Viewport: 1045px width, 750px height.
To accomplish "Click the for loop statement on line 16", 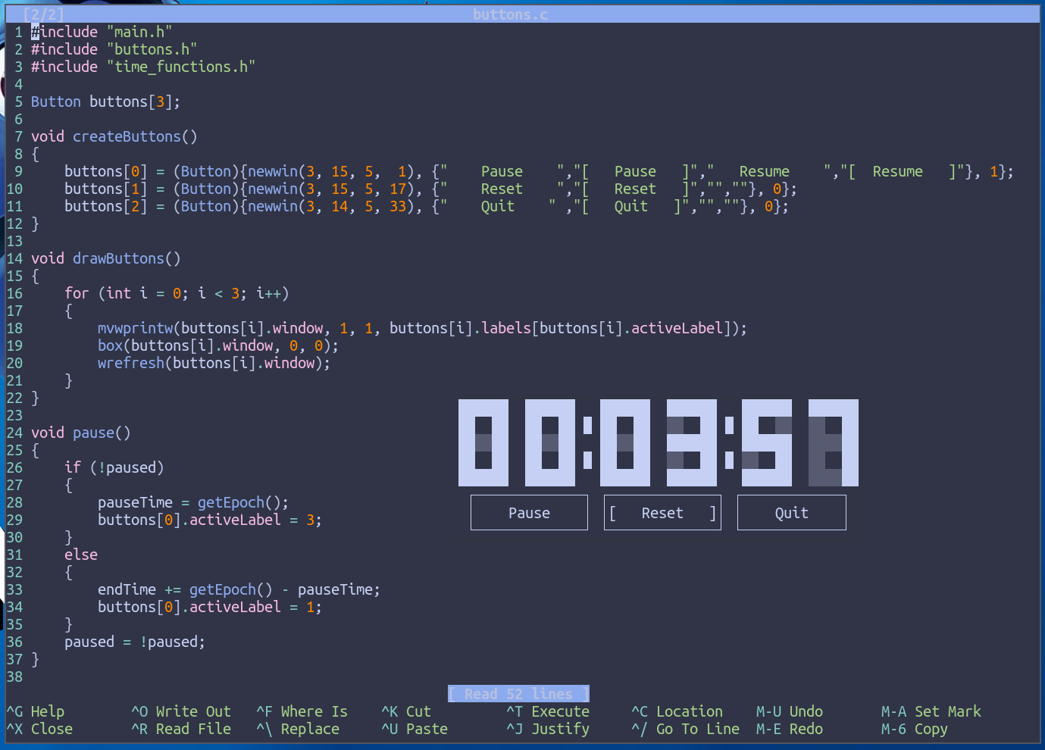I will coord(177,293).
